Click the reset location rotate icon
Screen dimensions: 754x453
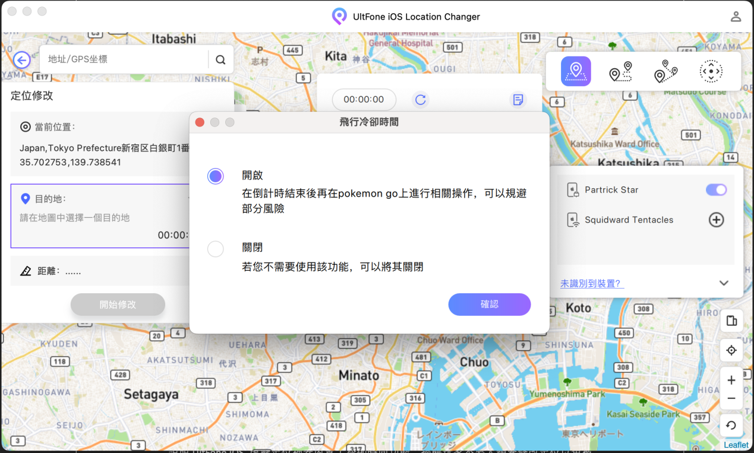[731, 425]
